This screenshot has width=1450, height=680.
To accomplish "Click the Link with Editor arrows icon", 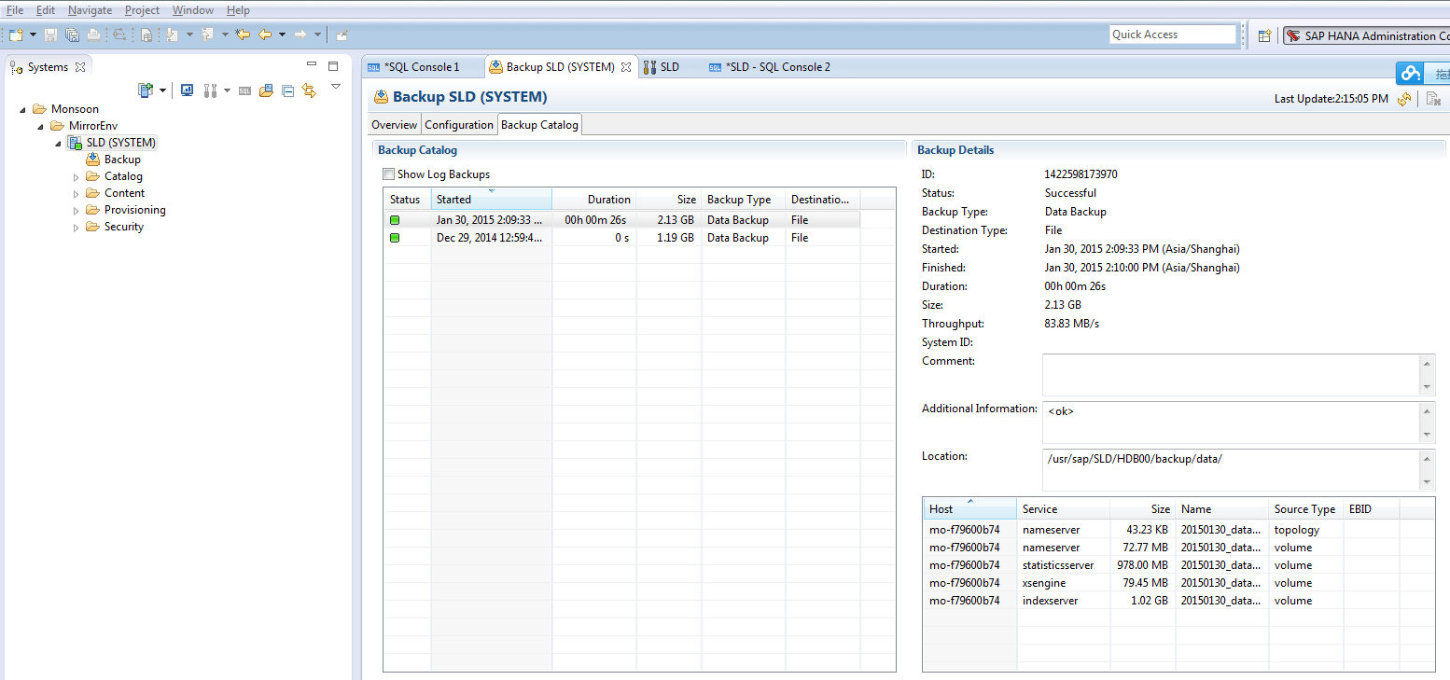I will 309,90.
